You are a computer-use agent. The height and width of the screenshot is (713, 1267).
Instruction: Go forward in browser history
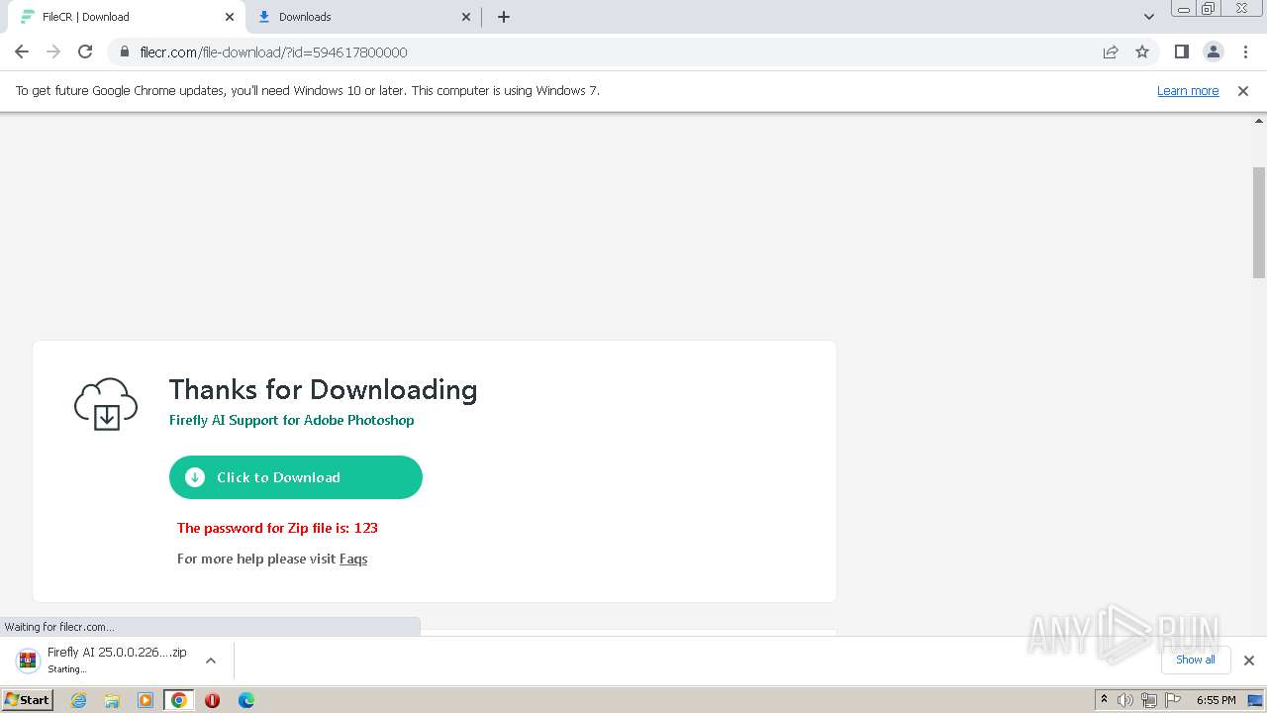point(53,51)
